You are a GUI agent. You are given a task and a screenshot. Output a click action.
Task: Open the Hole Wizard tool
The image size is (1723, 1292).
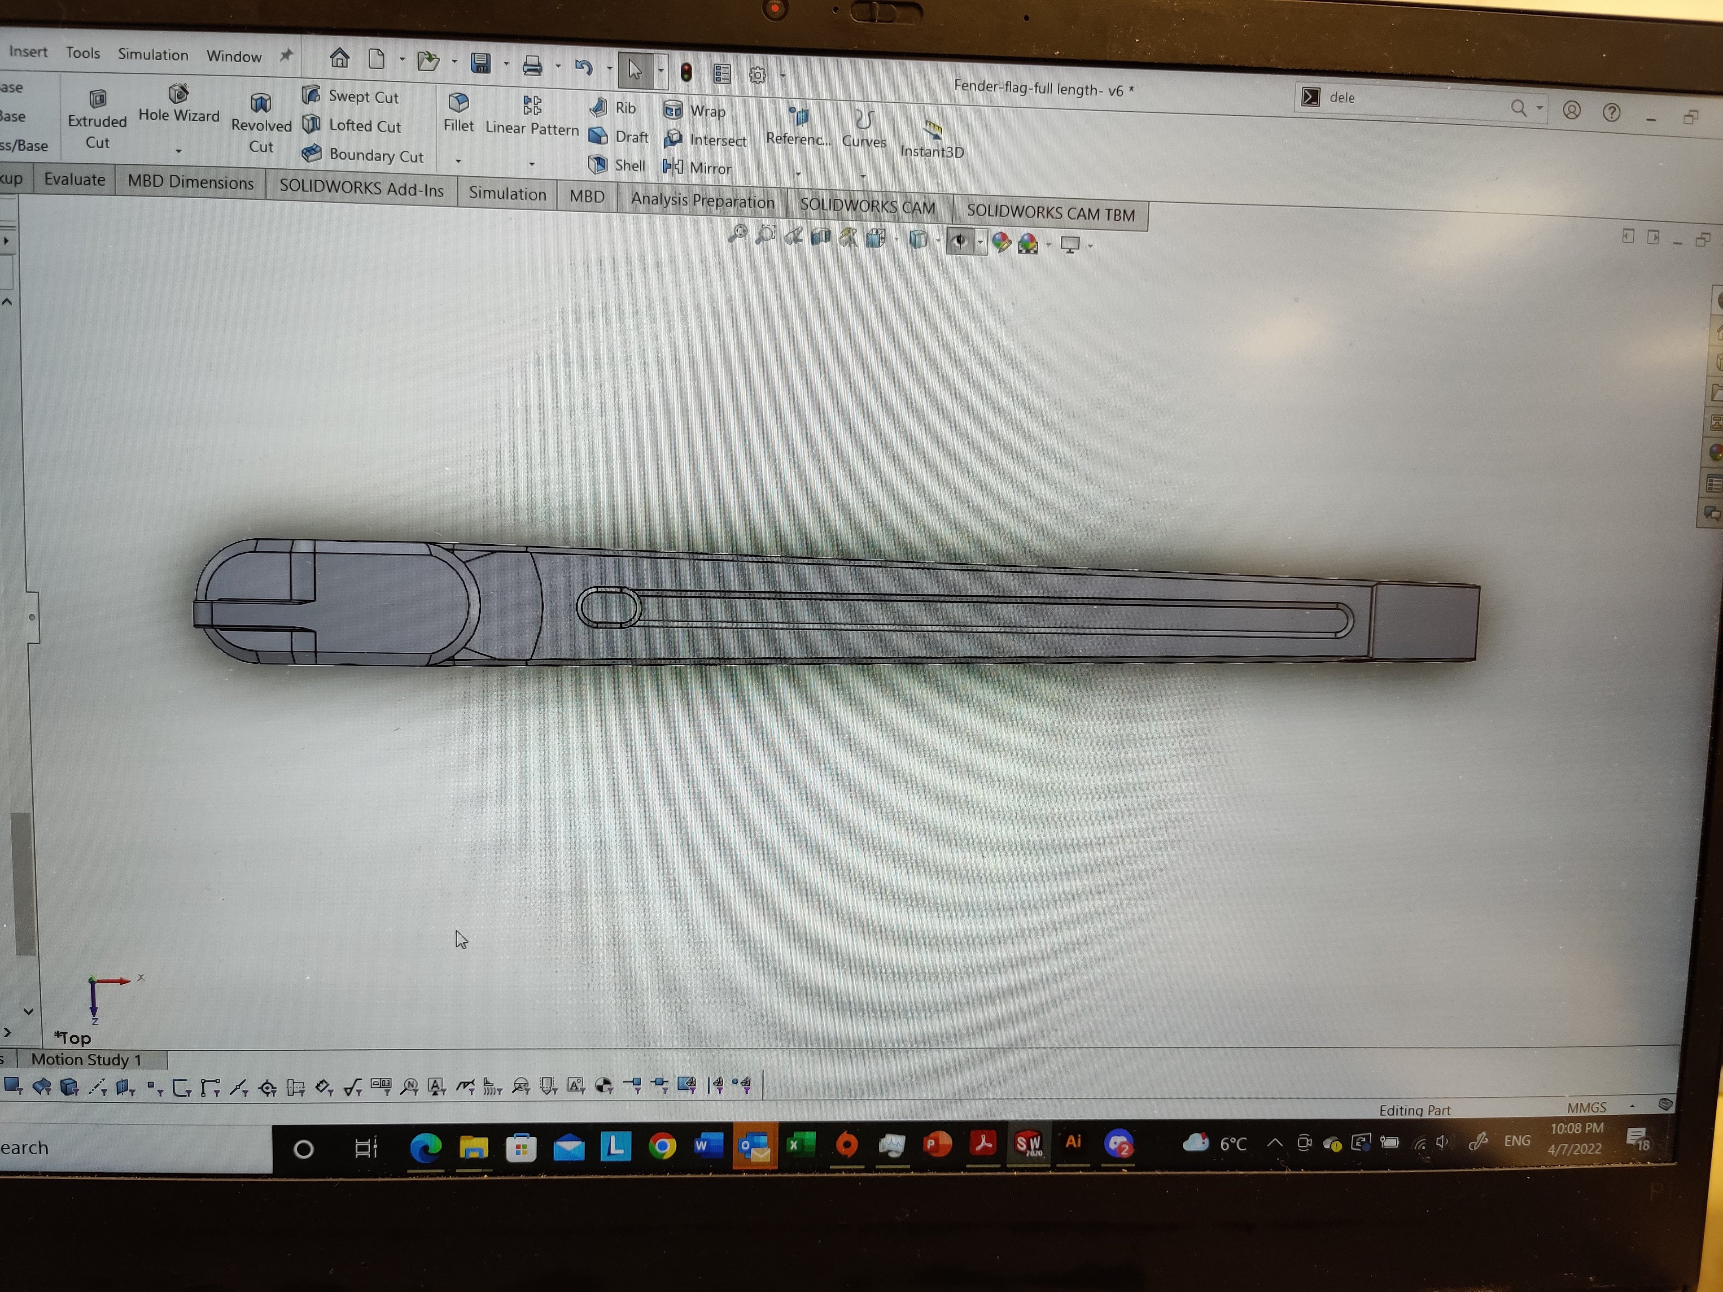pyautogui.click(x=179, y=104)
